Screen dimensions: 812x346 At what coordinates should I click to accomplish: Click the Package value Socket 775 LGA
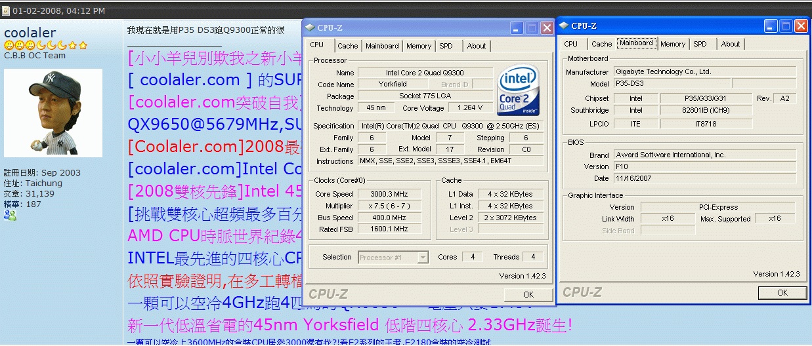[425, 96]
